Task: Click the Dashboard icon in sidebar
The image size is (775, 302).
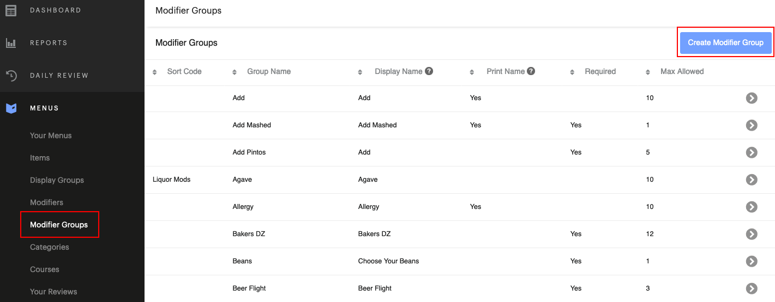Action: click(11, 10)
